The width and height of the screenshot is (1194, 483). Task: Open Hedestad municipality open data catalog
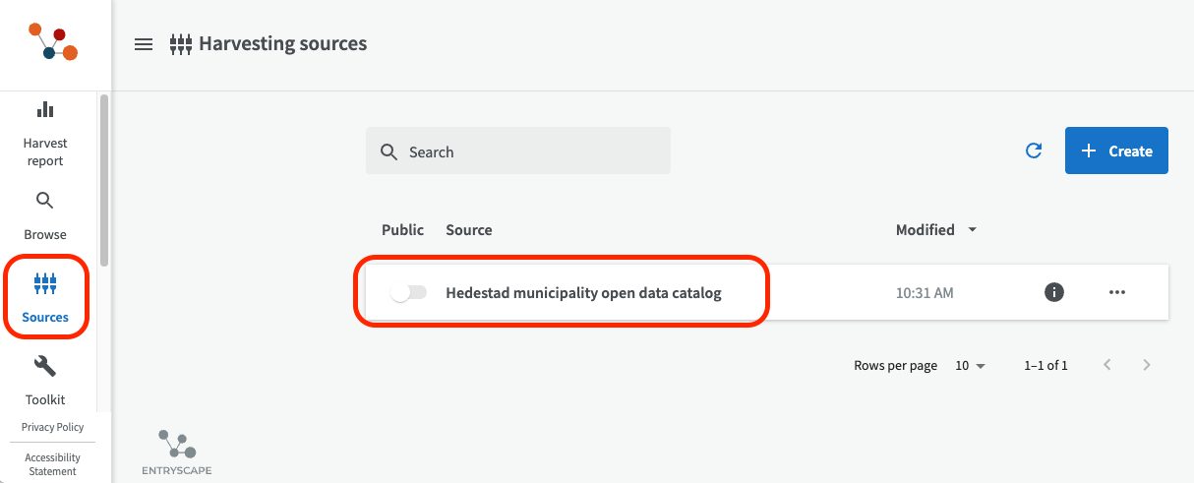click(x=583, y=293)
